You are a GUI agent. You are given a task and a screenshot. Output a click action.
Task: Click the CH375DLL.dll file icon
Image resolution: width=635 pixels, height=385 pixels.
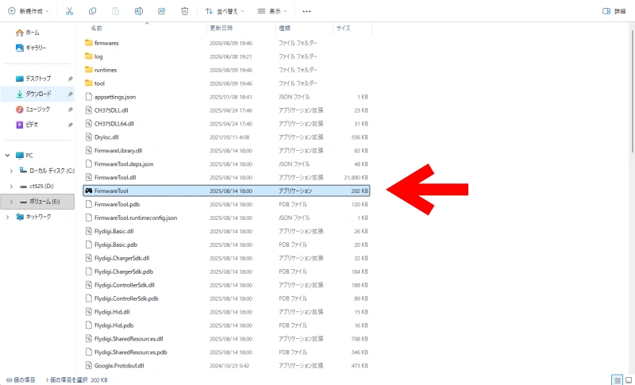tap(89, 110)
